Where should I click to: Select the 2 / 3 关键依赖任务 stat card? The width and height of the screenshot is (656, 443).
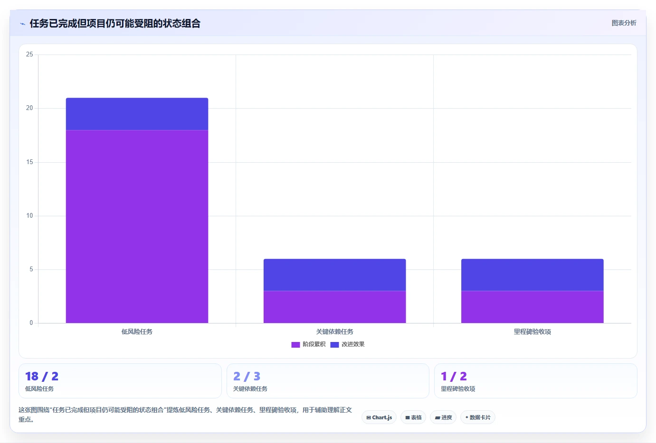pyautogui.click(x=328, y=381)
